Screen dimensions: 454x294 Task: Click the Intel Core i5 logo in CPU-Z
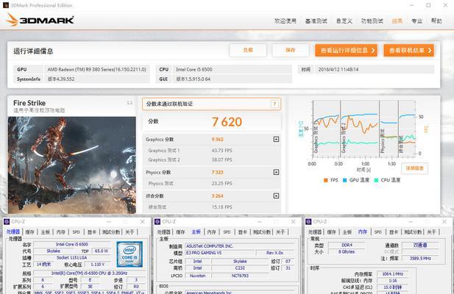130,254
